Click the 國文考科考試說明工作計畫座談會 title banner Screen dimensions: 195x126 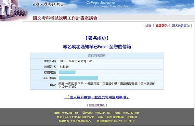click(x=65, y=18)
